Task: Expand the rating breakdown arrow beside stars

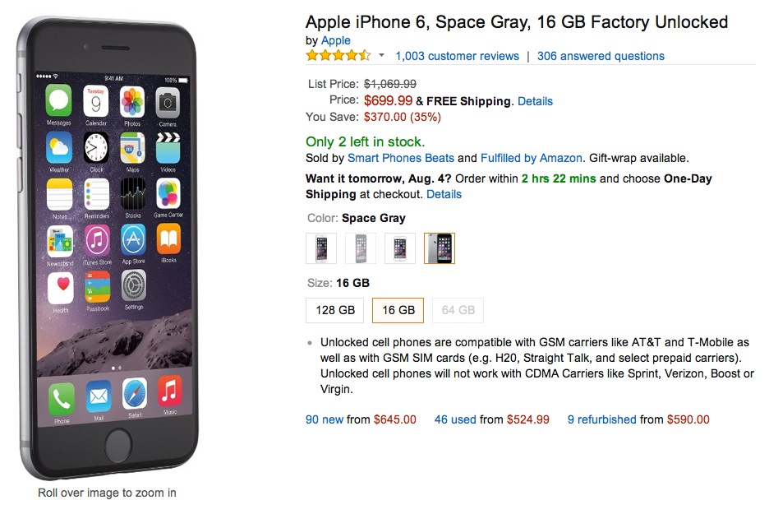Action: (381, 56)
